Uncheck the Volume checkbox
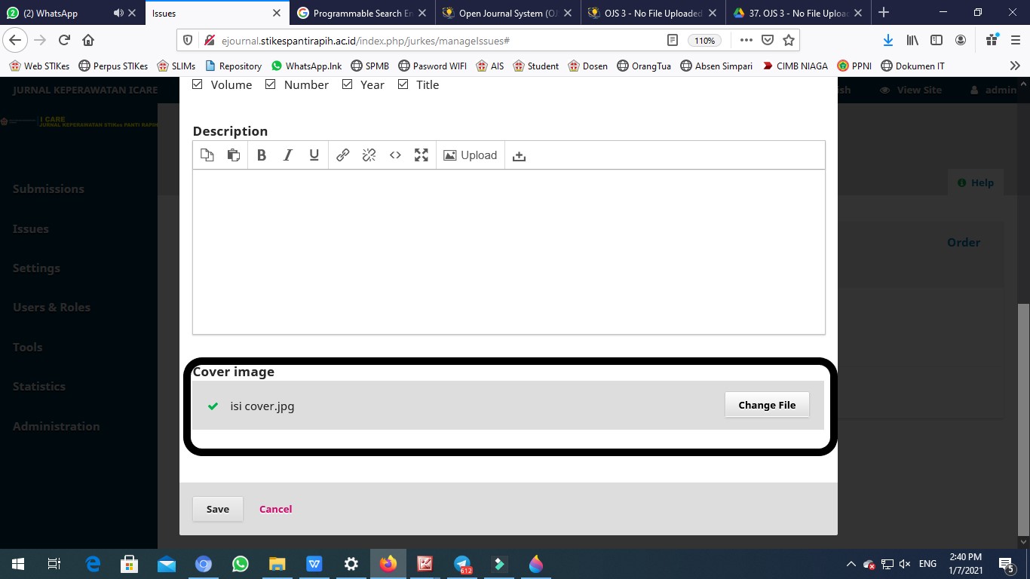The image size is (1030, 579). [198, 84]
